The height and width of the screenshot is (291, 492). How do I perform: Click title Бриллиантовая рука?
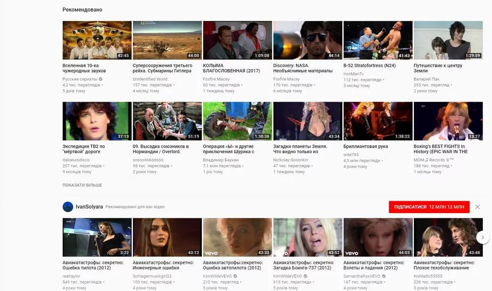(x=366, y=146)
